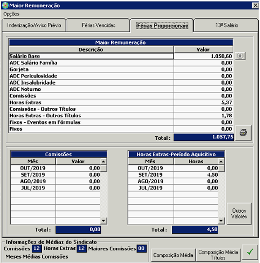Click Horas Extras table scroll down arrow
Image resolution: width=260 pixels, height=263 pixels.
point(221,220)
